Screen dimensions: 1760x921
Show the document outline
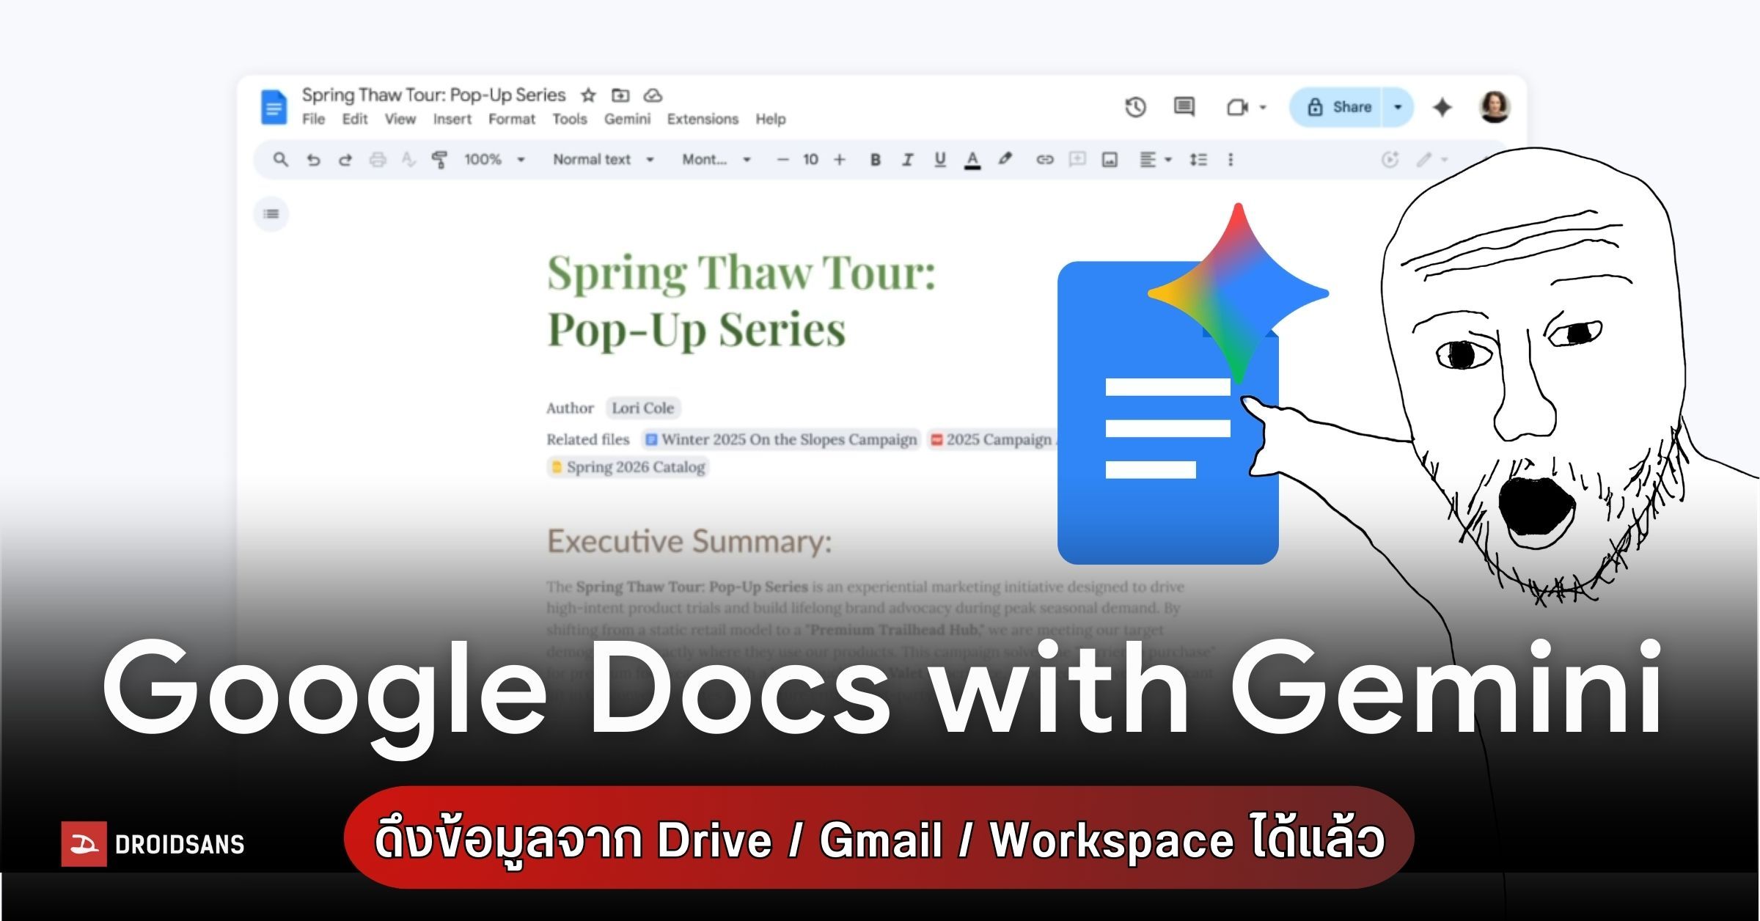[271, 214]
